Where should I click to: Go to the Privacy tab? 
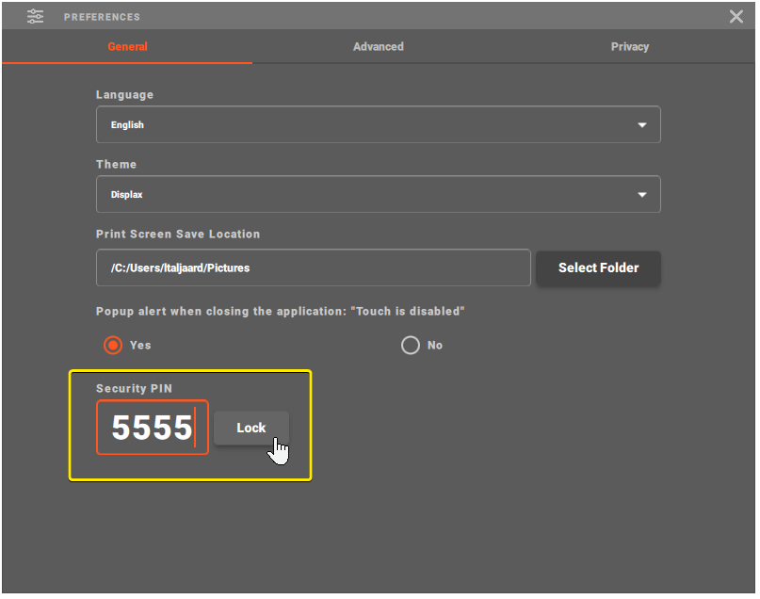(629, 47)
